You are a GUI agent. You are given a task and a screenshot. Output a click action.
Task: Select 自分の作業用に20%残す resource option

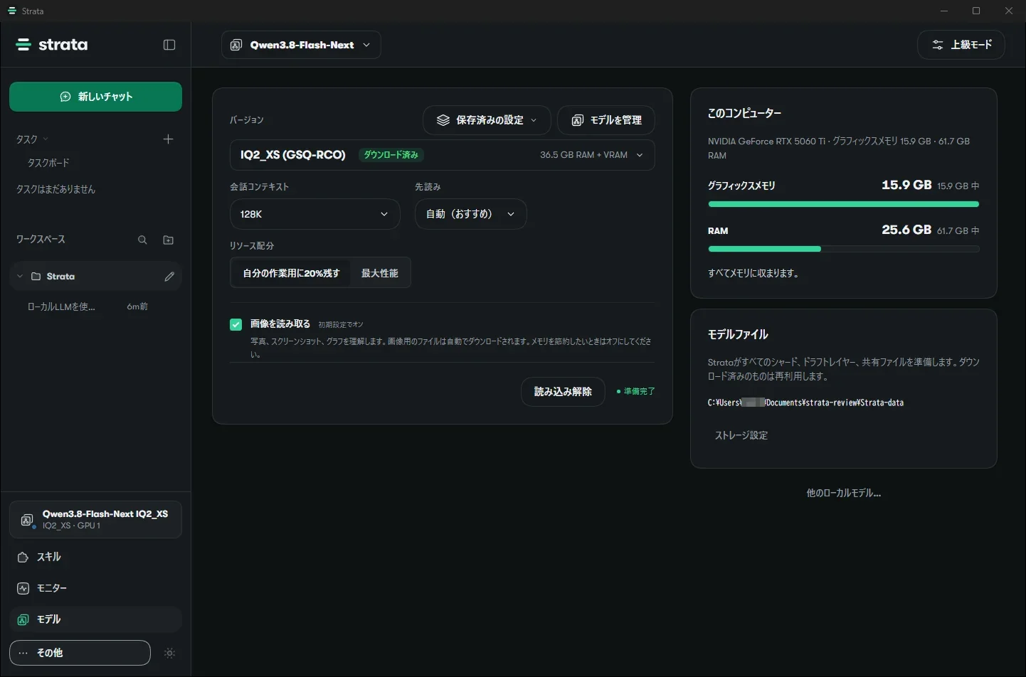point(291,273)
